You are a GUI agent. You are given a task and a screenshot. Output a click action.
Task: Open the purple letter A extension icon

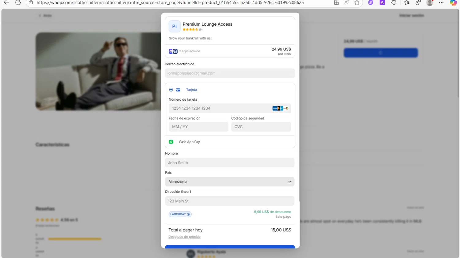click(382, 2)
